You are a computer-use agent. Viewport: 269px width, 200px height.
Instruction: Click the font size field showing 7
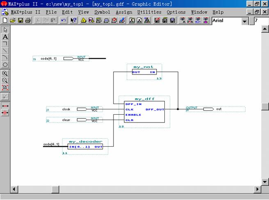pos(261,20)
